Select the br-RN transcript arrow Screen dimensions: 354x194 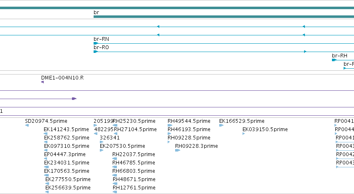96,43
